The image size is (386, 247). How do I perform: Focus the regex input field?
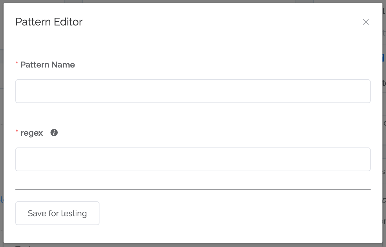pos(193,159)
